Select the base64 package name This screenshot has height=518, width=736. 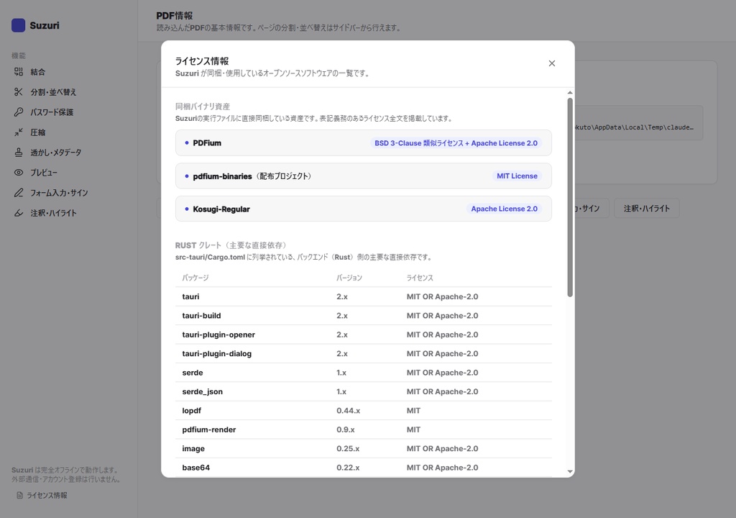click(x=195, y=468)
